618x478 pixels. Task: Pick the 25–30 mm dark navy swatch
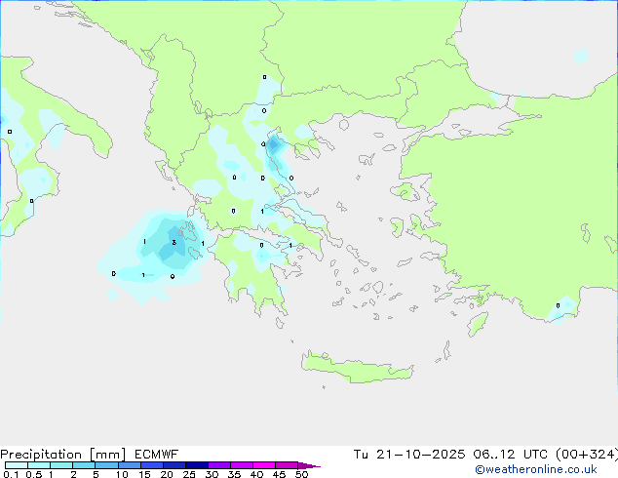click(197, 465)
